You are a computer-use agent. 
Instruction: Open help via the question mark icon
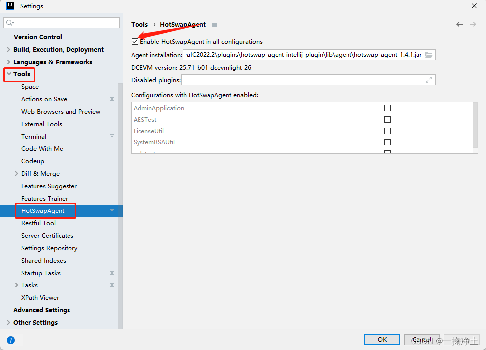click(x=10, y=340)
